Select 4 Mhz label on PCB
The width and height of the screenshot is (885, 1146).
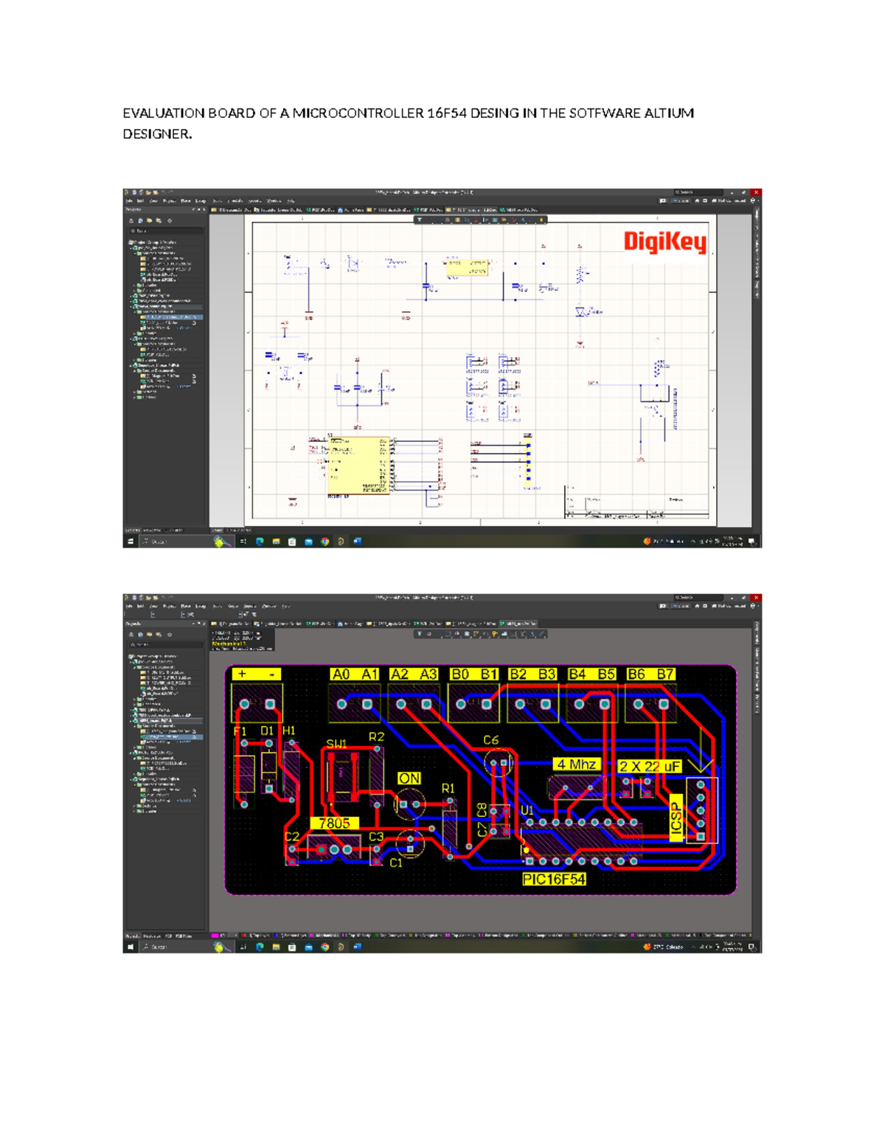(577, 764)
